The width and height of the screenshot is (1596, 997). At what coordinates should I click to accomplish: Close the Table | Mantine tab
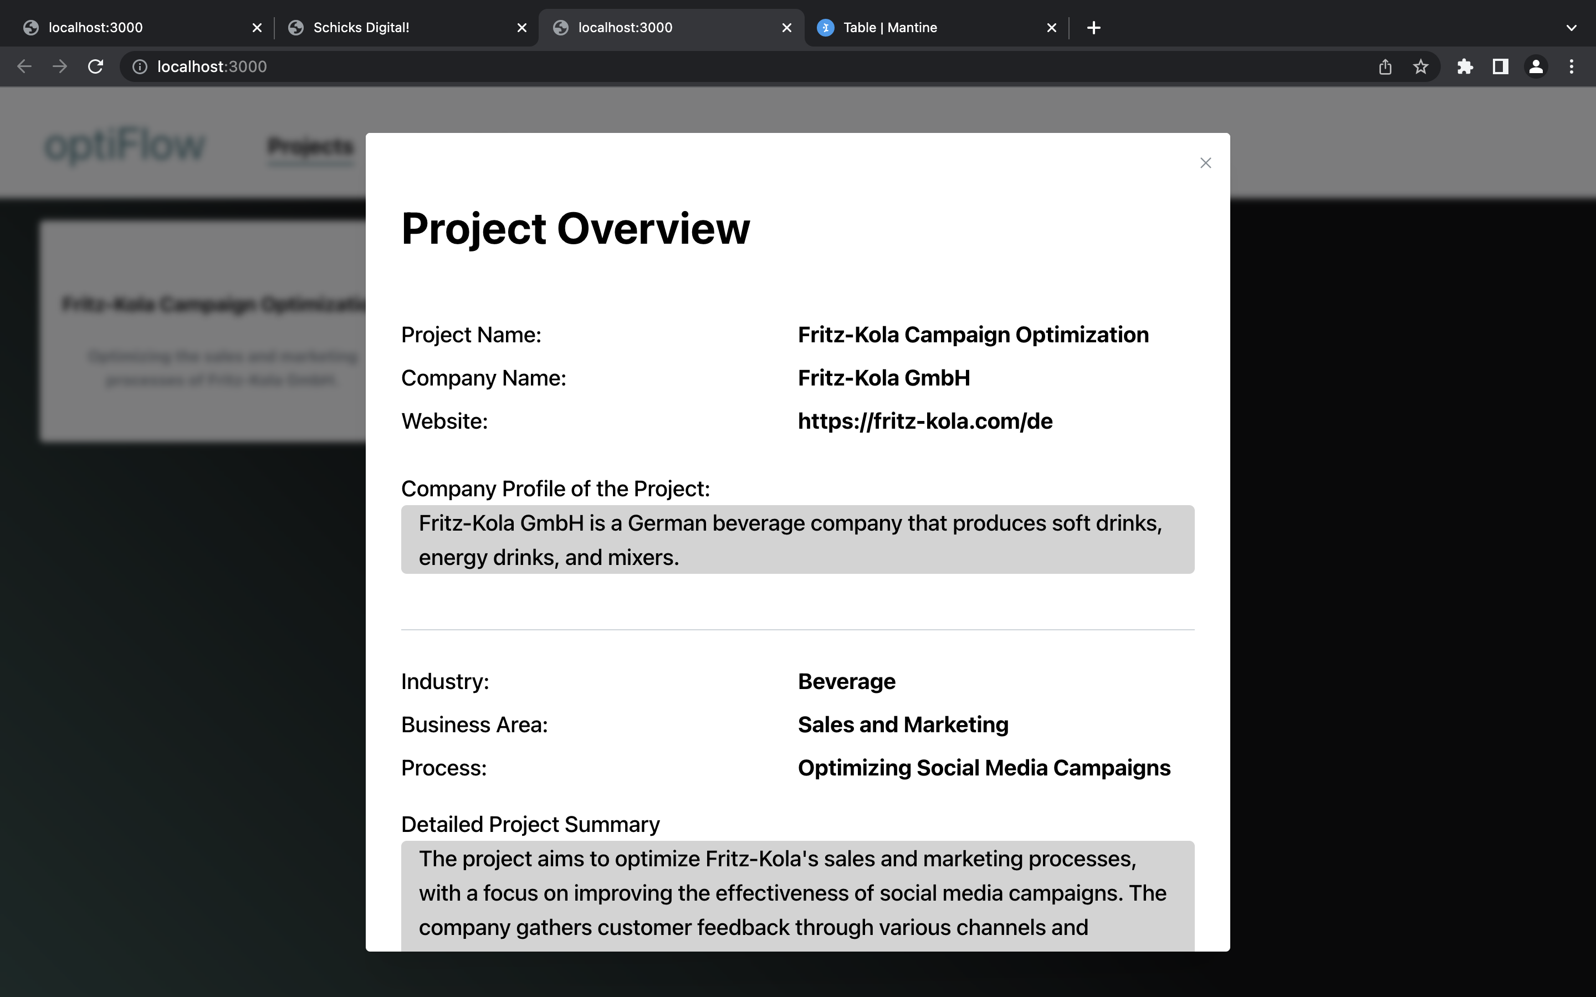pos(1051,28)
